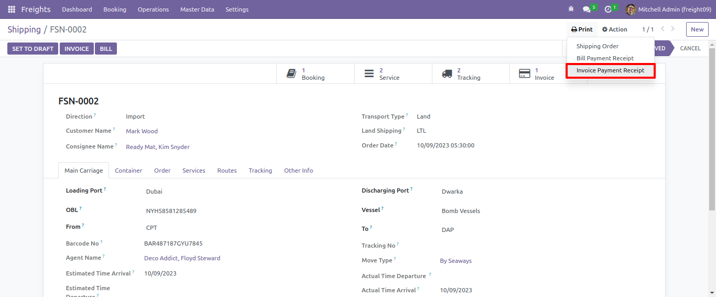The height and width of the screenshot is (297, 716).
Task: Go to next record arrow
Action: point(673,29)
